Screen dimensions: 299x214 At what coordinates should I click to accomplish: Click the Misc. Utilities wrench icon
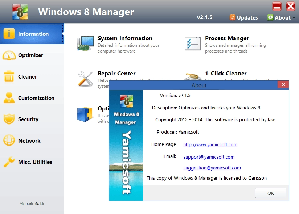[9, 162]
